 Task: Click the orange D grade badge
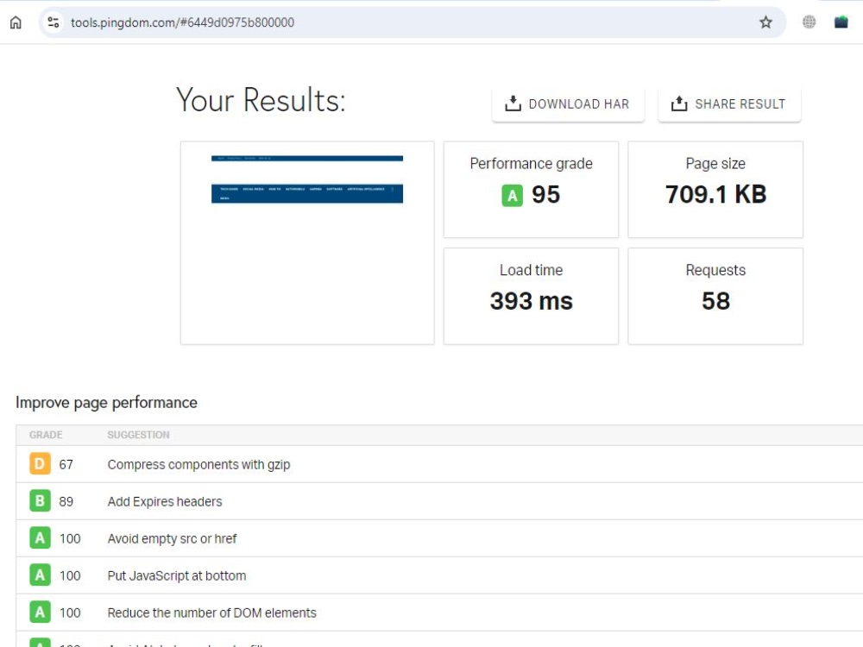[40, 464]
